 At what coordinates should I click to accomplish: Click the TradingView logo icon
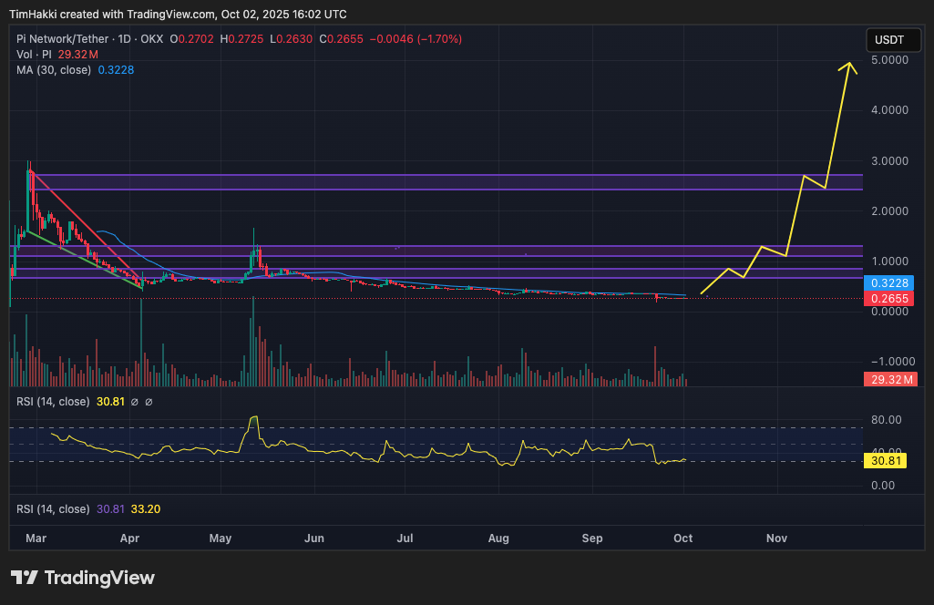pos(24,578)
